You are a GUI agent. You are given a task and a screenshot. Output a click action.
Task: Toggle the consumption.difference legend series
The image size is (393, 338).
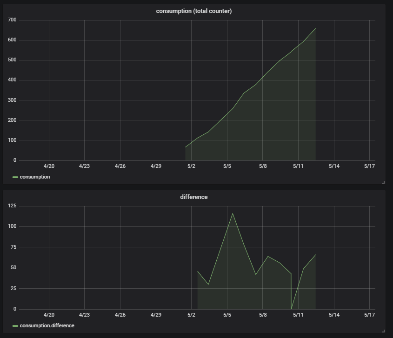(47, 326)
